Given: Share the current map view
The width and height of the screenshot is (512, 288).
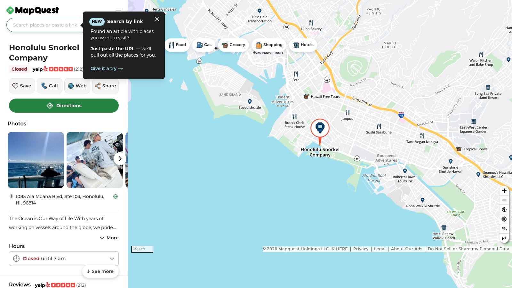Looking at the screenshot, I should (x=504, y=238).
